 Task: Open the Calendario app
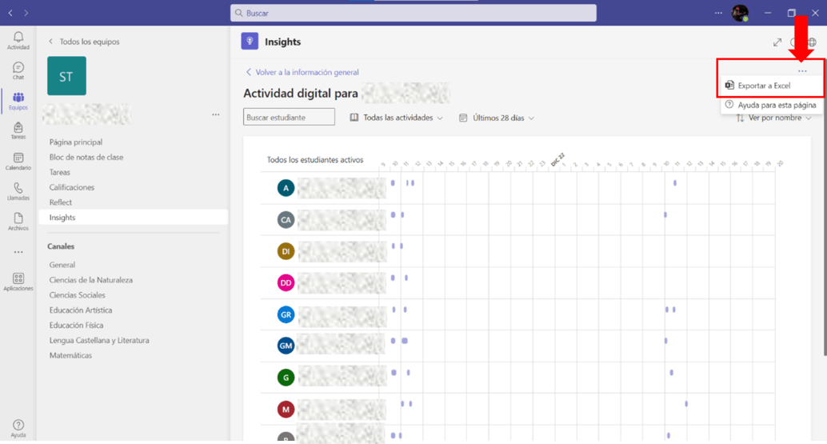pyautogui.click(x=18, y=161)
